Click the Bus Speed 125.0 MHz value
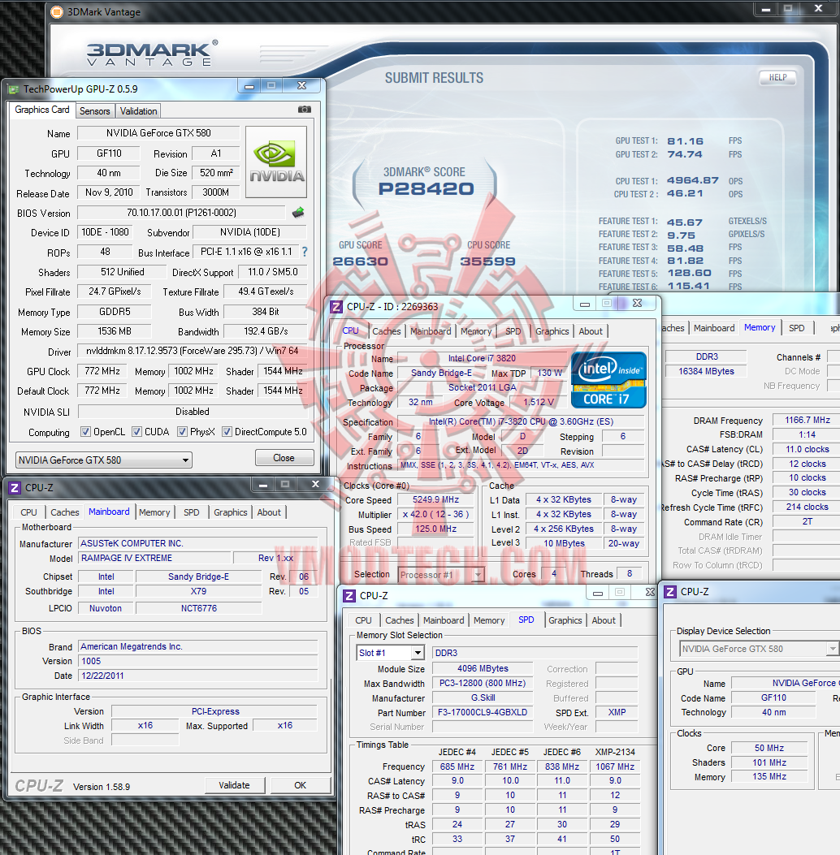The image size is (840, 855). coord(435,529)
